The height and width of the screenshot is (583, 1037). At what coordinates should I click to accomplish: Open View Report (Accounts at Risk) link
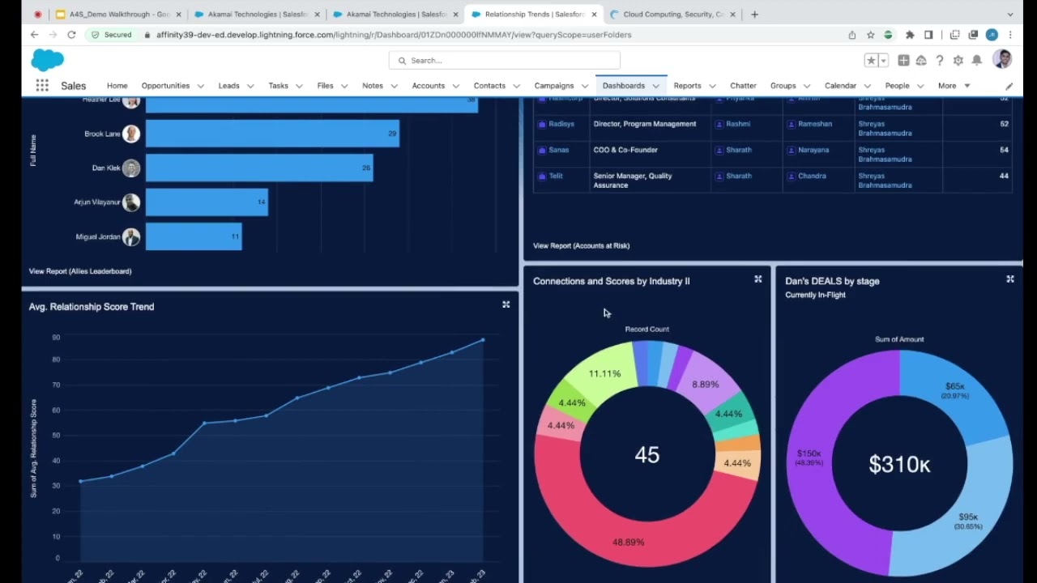581,245
